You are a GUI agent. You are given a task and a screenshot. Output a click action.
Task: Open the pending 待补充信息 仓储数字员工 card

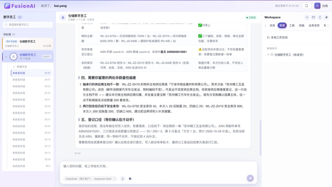pyautogui.click(x=28, y=43)
